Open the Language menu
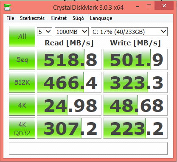The image size is (177, 162). click(101, 18)
